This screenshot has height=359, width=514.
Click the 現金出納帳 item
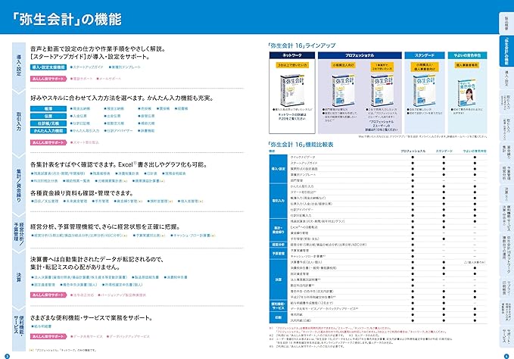point(80,108)
